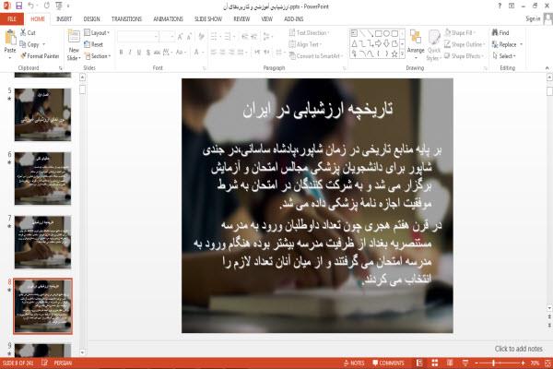This screenshot has height=369, width=553.
Task: Open the PowerPoint Help question mark
Action: point(500,6)
